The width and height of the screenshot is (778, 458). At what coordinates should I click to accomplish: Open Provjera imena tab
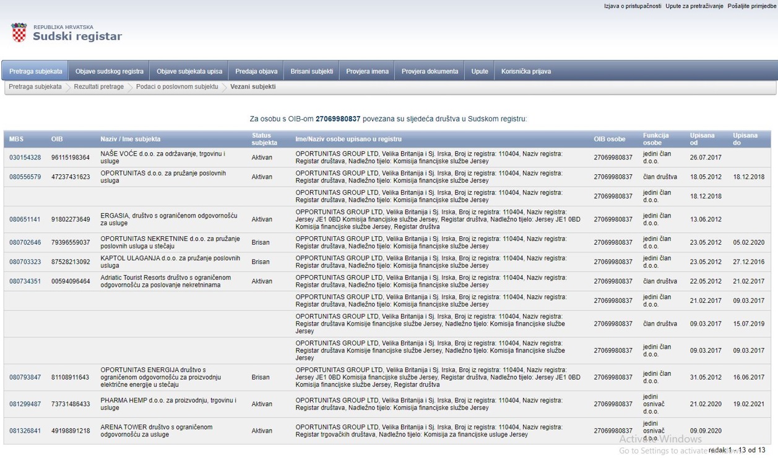pos(367,71)
